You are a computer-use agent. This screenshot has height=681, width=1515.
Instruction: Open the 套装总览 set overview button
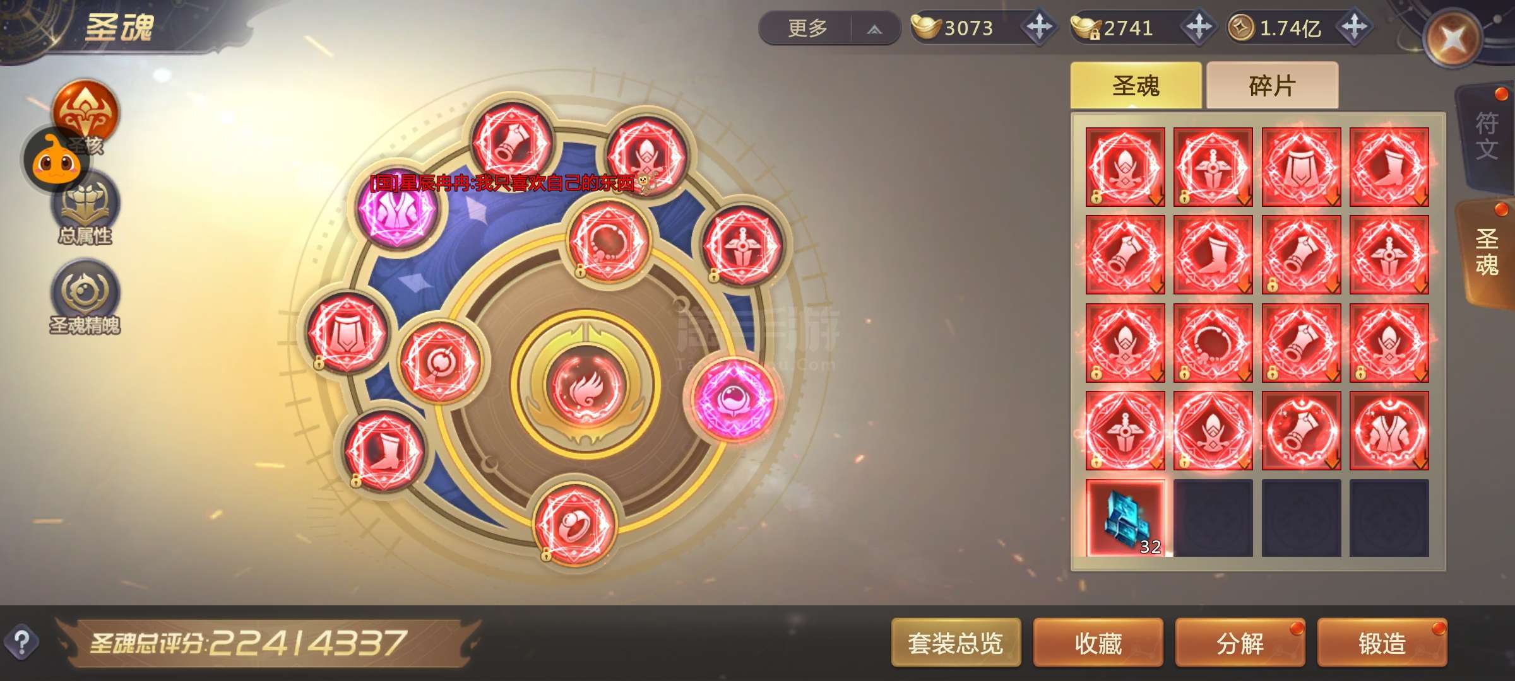click(956, 643)
